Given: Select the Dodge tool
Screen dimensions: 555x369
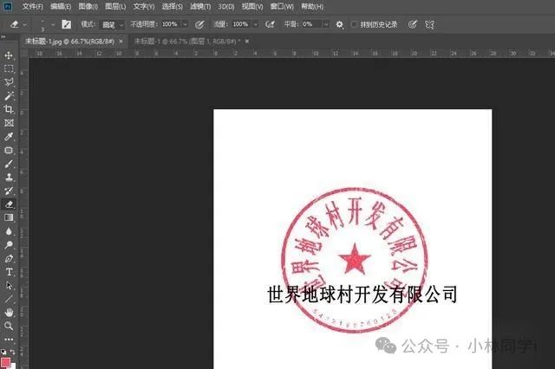Looking at the screenshot, I should tap(9, 245).
